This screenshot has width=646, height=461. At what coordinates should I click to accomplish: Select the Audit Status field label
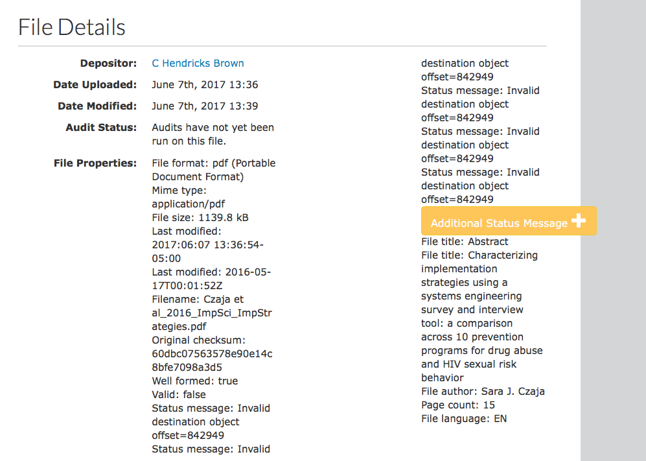pyautogui.click(x=101, y=127)
